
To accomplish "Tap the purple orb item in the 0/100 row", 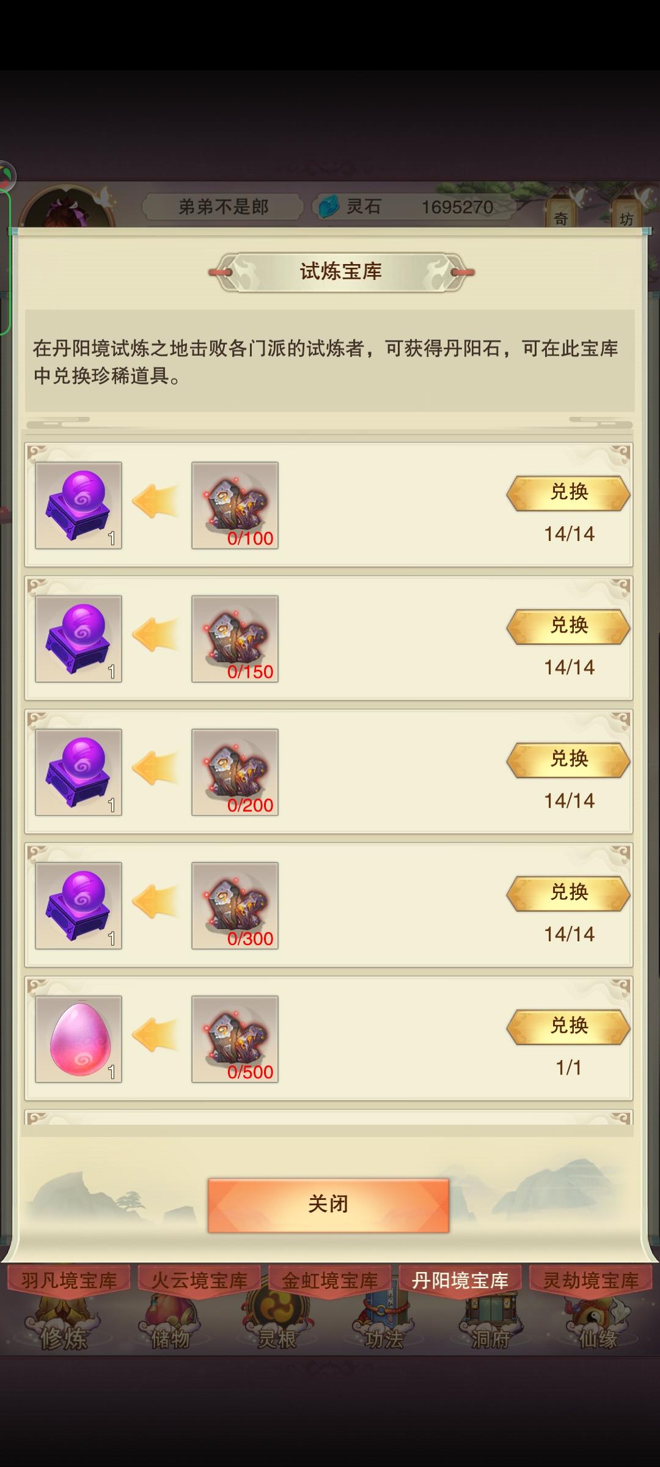I will (79, 506).
